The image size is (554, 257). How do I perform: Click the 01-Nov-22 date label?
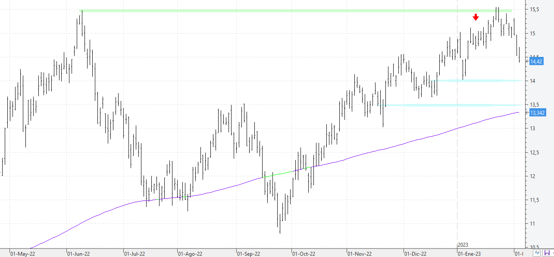coord(360,254)
